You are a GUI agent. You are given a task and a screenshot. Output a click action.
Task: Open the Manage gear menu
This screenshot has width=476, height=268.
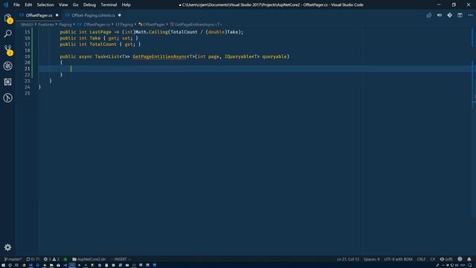point(8,247)
